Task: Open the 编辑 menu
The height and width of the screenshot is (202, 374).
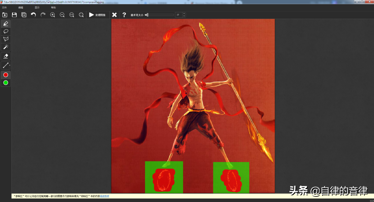Action: tap(21, 8)
